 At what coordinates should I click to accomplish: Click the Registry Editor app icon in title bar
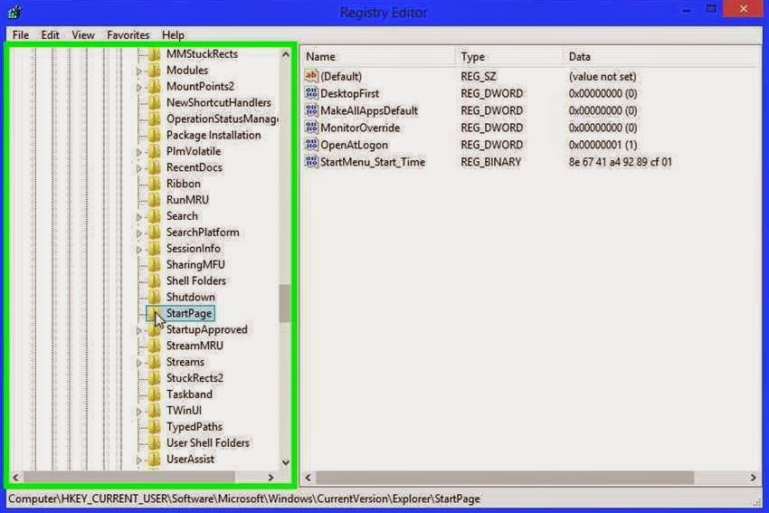click(x=14, y=11)
